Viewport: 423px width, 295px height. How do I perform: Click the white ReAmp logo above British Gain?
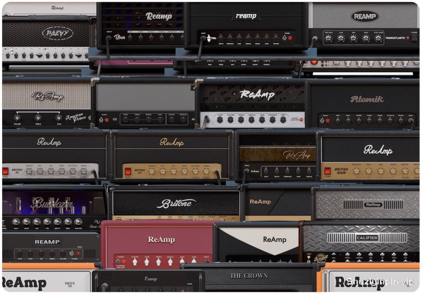(x=378, y=149)
